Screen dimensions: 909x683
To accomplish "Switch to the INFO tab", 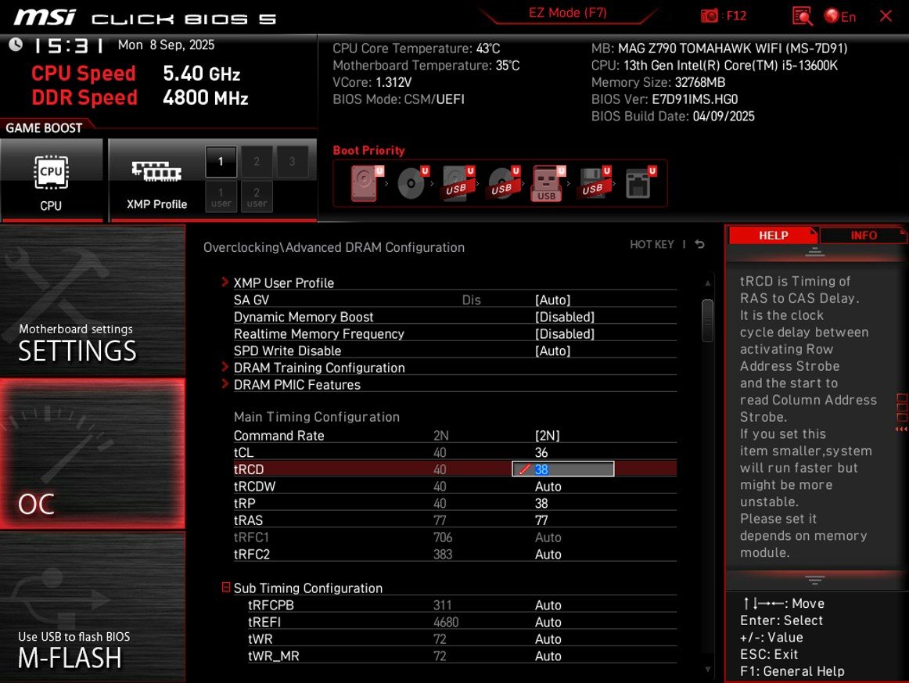I will (x=863, y=235).
